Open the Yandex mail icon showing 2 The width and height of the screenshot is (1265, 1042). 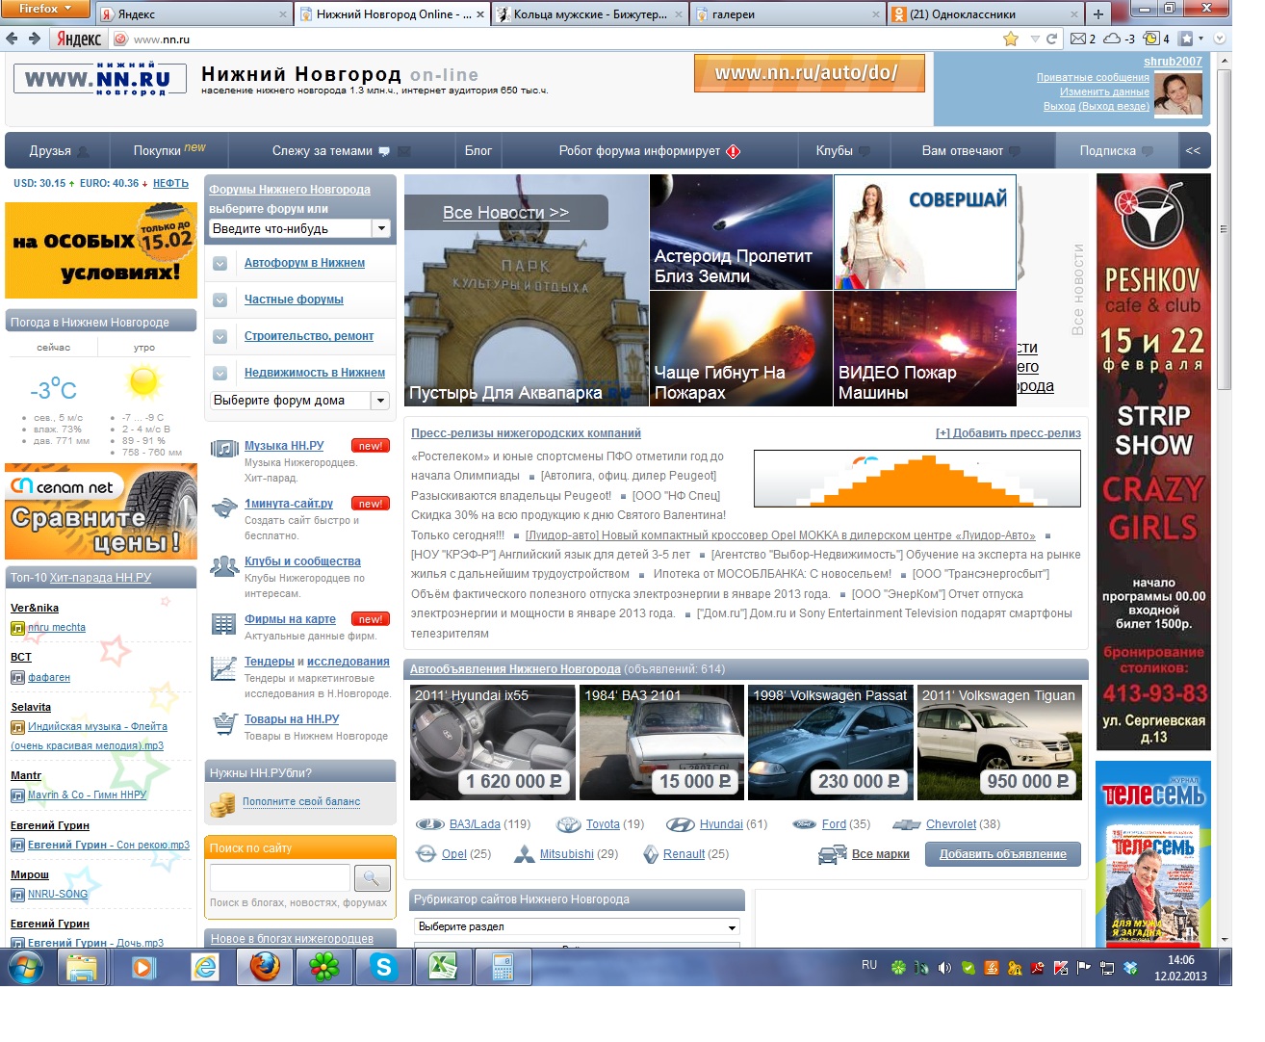(1083, 39)
